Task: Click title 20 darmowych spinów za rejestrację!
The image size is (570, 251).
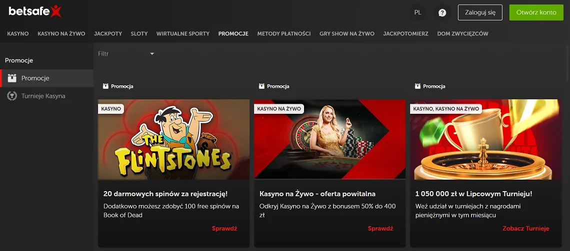Action: click(x=165, y=194)
